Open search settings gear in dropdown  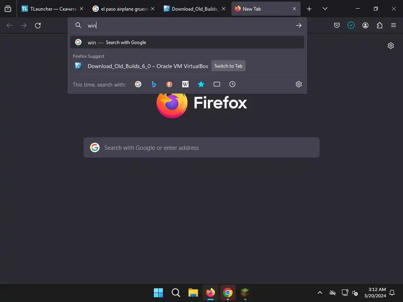(299, 84)
